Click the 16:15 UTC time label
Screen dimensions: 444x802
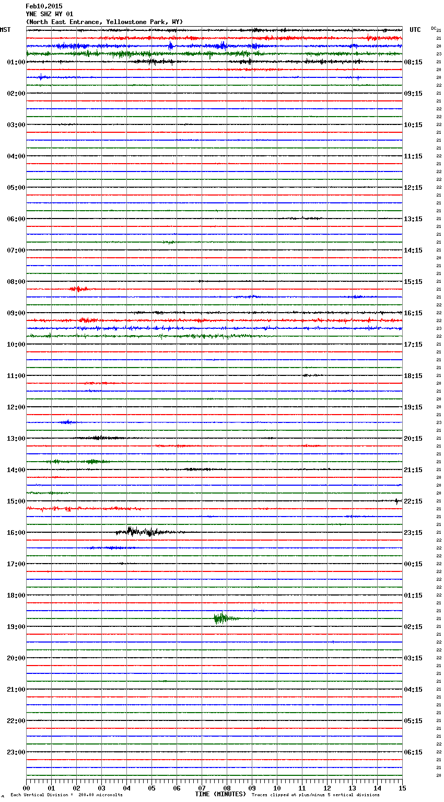click(x=413, y=313)
